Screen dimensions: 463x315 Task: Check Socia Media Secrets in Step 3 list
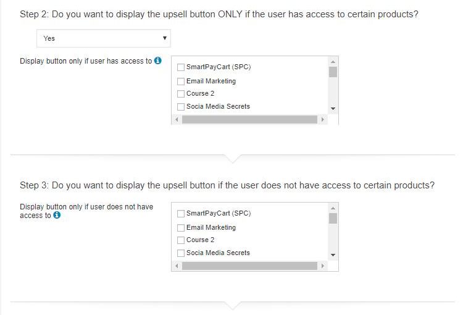(181, 253)
